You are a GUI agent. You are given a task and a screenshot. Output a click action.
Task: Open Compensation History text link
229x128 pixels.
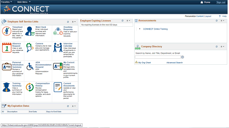[43, 85]
